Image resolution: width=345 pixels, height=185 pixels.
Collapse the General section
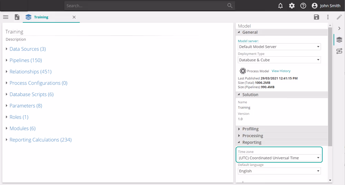click(250, 32)
